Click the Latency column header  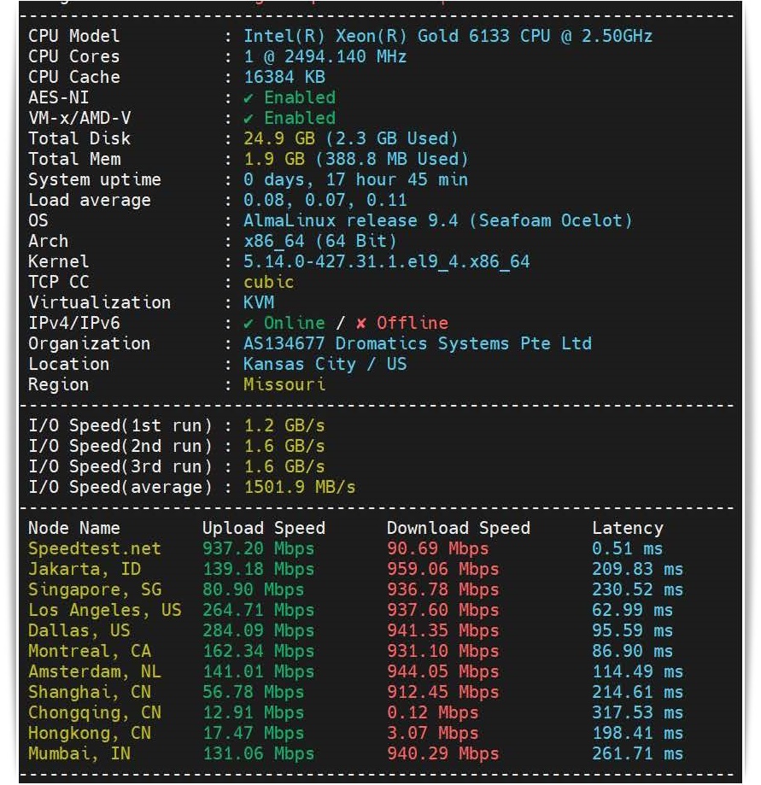pyautogui.click(x=627, y=529)
